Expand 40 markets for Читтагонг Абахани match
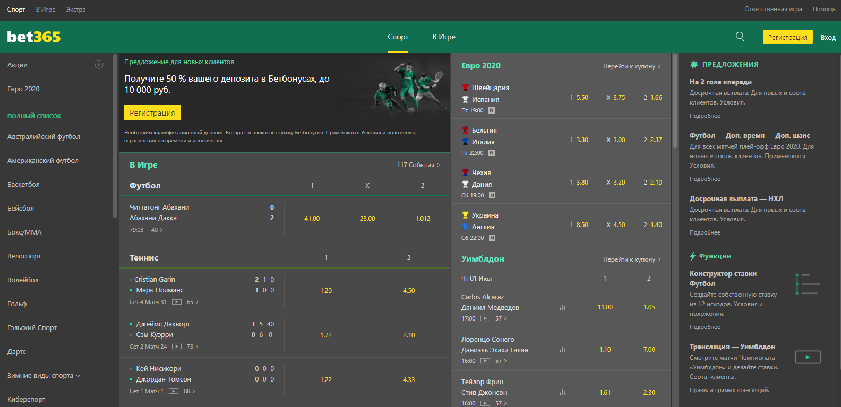 pyautogui.click(x=157, y=230)
